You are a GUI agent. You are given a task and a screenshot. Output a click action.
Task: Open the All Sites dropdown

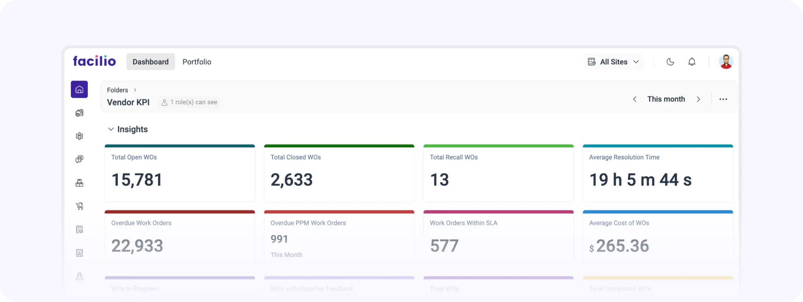[x=613, y=62]
